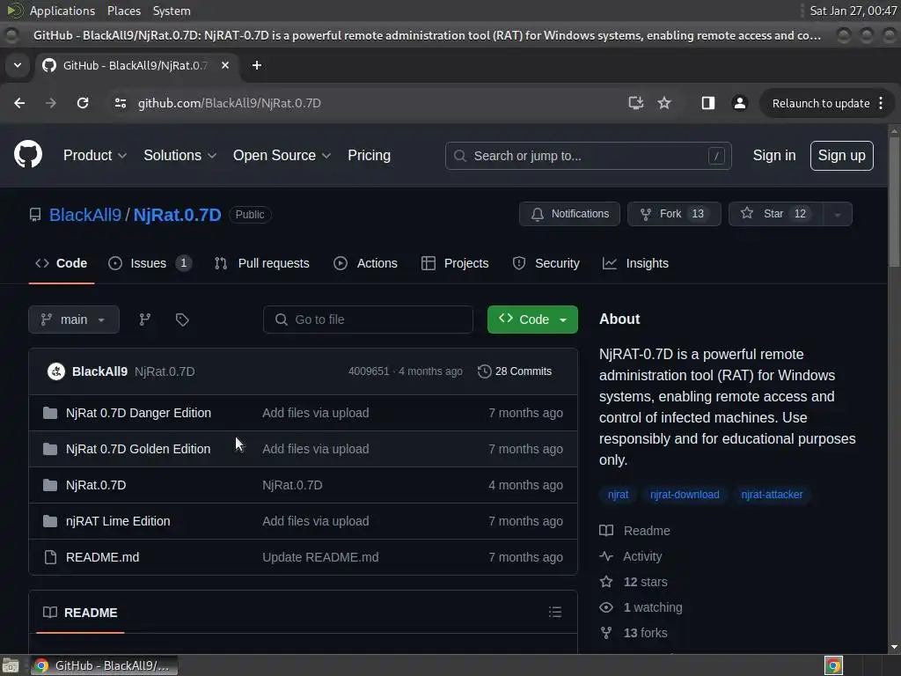The image size is (901, 676).
Task: Select the njrat-download topic tag
Action: (x=685, y=495)
